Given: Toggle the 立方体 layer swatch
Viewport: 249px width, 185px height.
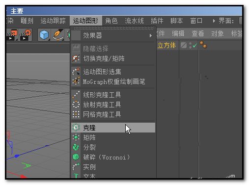Looking at the screenshot, I should (184, 45).
